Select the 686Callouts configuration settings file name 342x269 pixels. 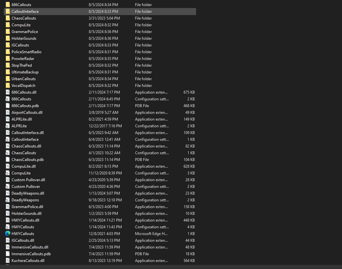tap(21, 99)
